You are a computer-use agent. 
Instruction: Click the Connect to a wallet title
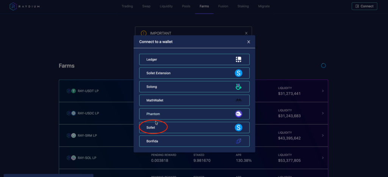coord(156,42)
